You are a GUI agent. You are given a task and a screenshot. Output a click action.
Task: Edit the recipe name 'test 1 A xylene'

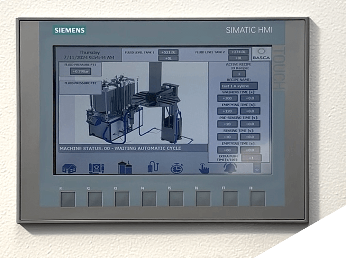pos(239,86)
